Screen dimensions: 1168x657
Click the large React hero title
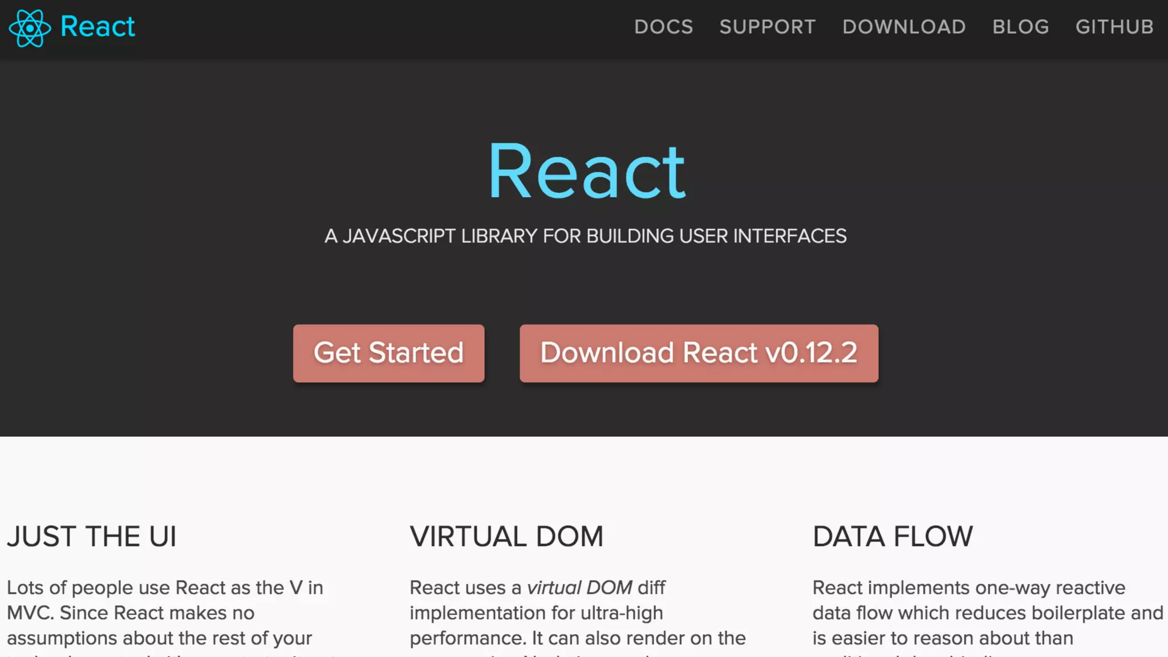(586, 172)
